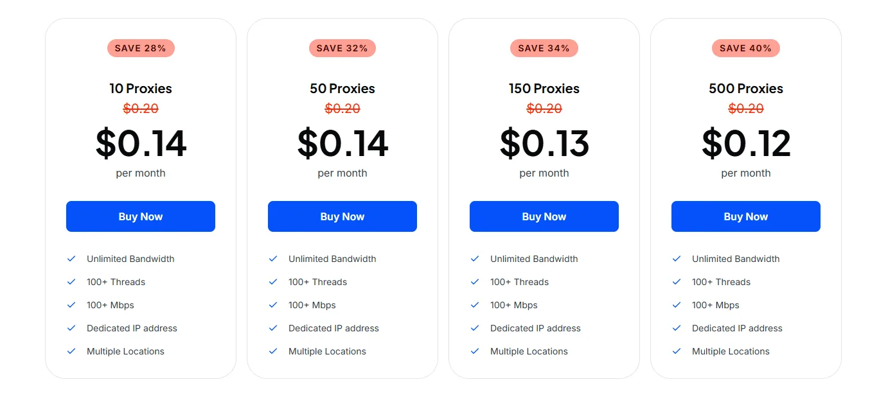
Task: Click the SAVE 34% badge
Action: point(544,48)
